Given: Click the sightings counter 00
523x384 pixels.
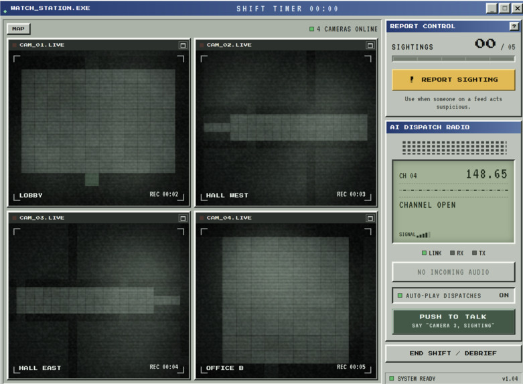Looking at the screenshot, I should (x=485, y=44).
